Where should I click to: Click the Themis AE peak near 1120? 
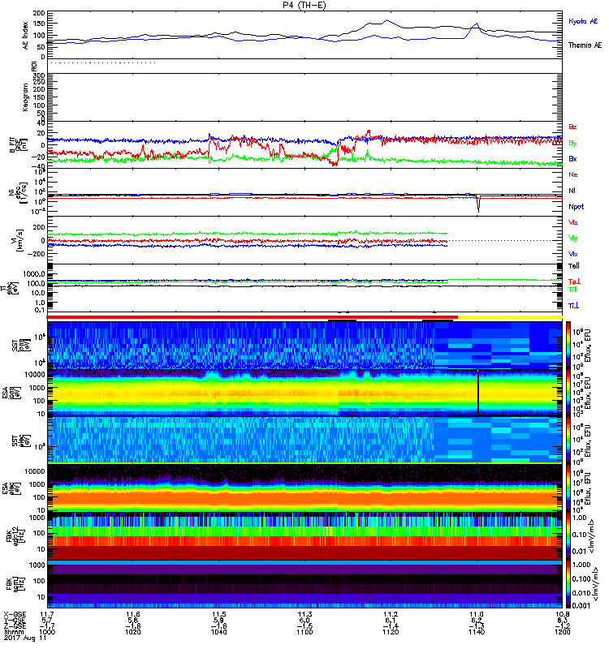pyautogui.click(x=387, y=20)
